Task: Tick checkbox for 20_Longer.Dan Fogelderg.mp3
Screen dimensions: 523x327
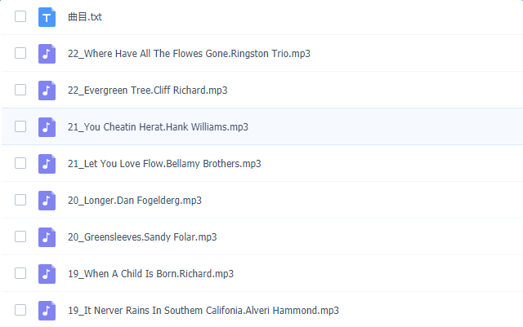Action: coord(20,200)
